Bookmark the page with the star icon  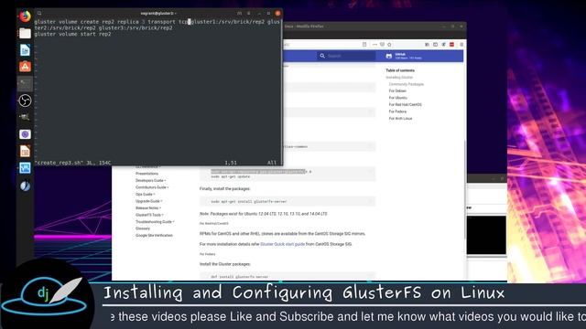click(x=389, y=45)
